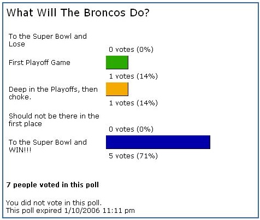Click the word Broncos in the title
Screen dimensions: 260x220
tap(105, 13)
